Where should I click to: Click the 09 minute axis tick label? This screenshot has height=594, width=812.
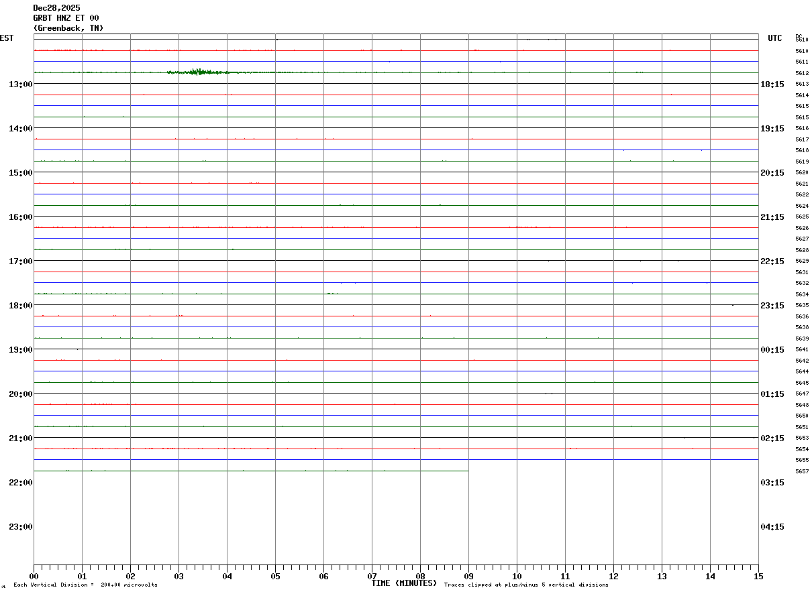tap(468, 577)
